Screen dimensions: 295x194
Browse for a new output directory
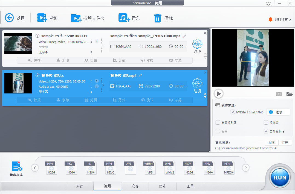coord(271,142)
